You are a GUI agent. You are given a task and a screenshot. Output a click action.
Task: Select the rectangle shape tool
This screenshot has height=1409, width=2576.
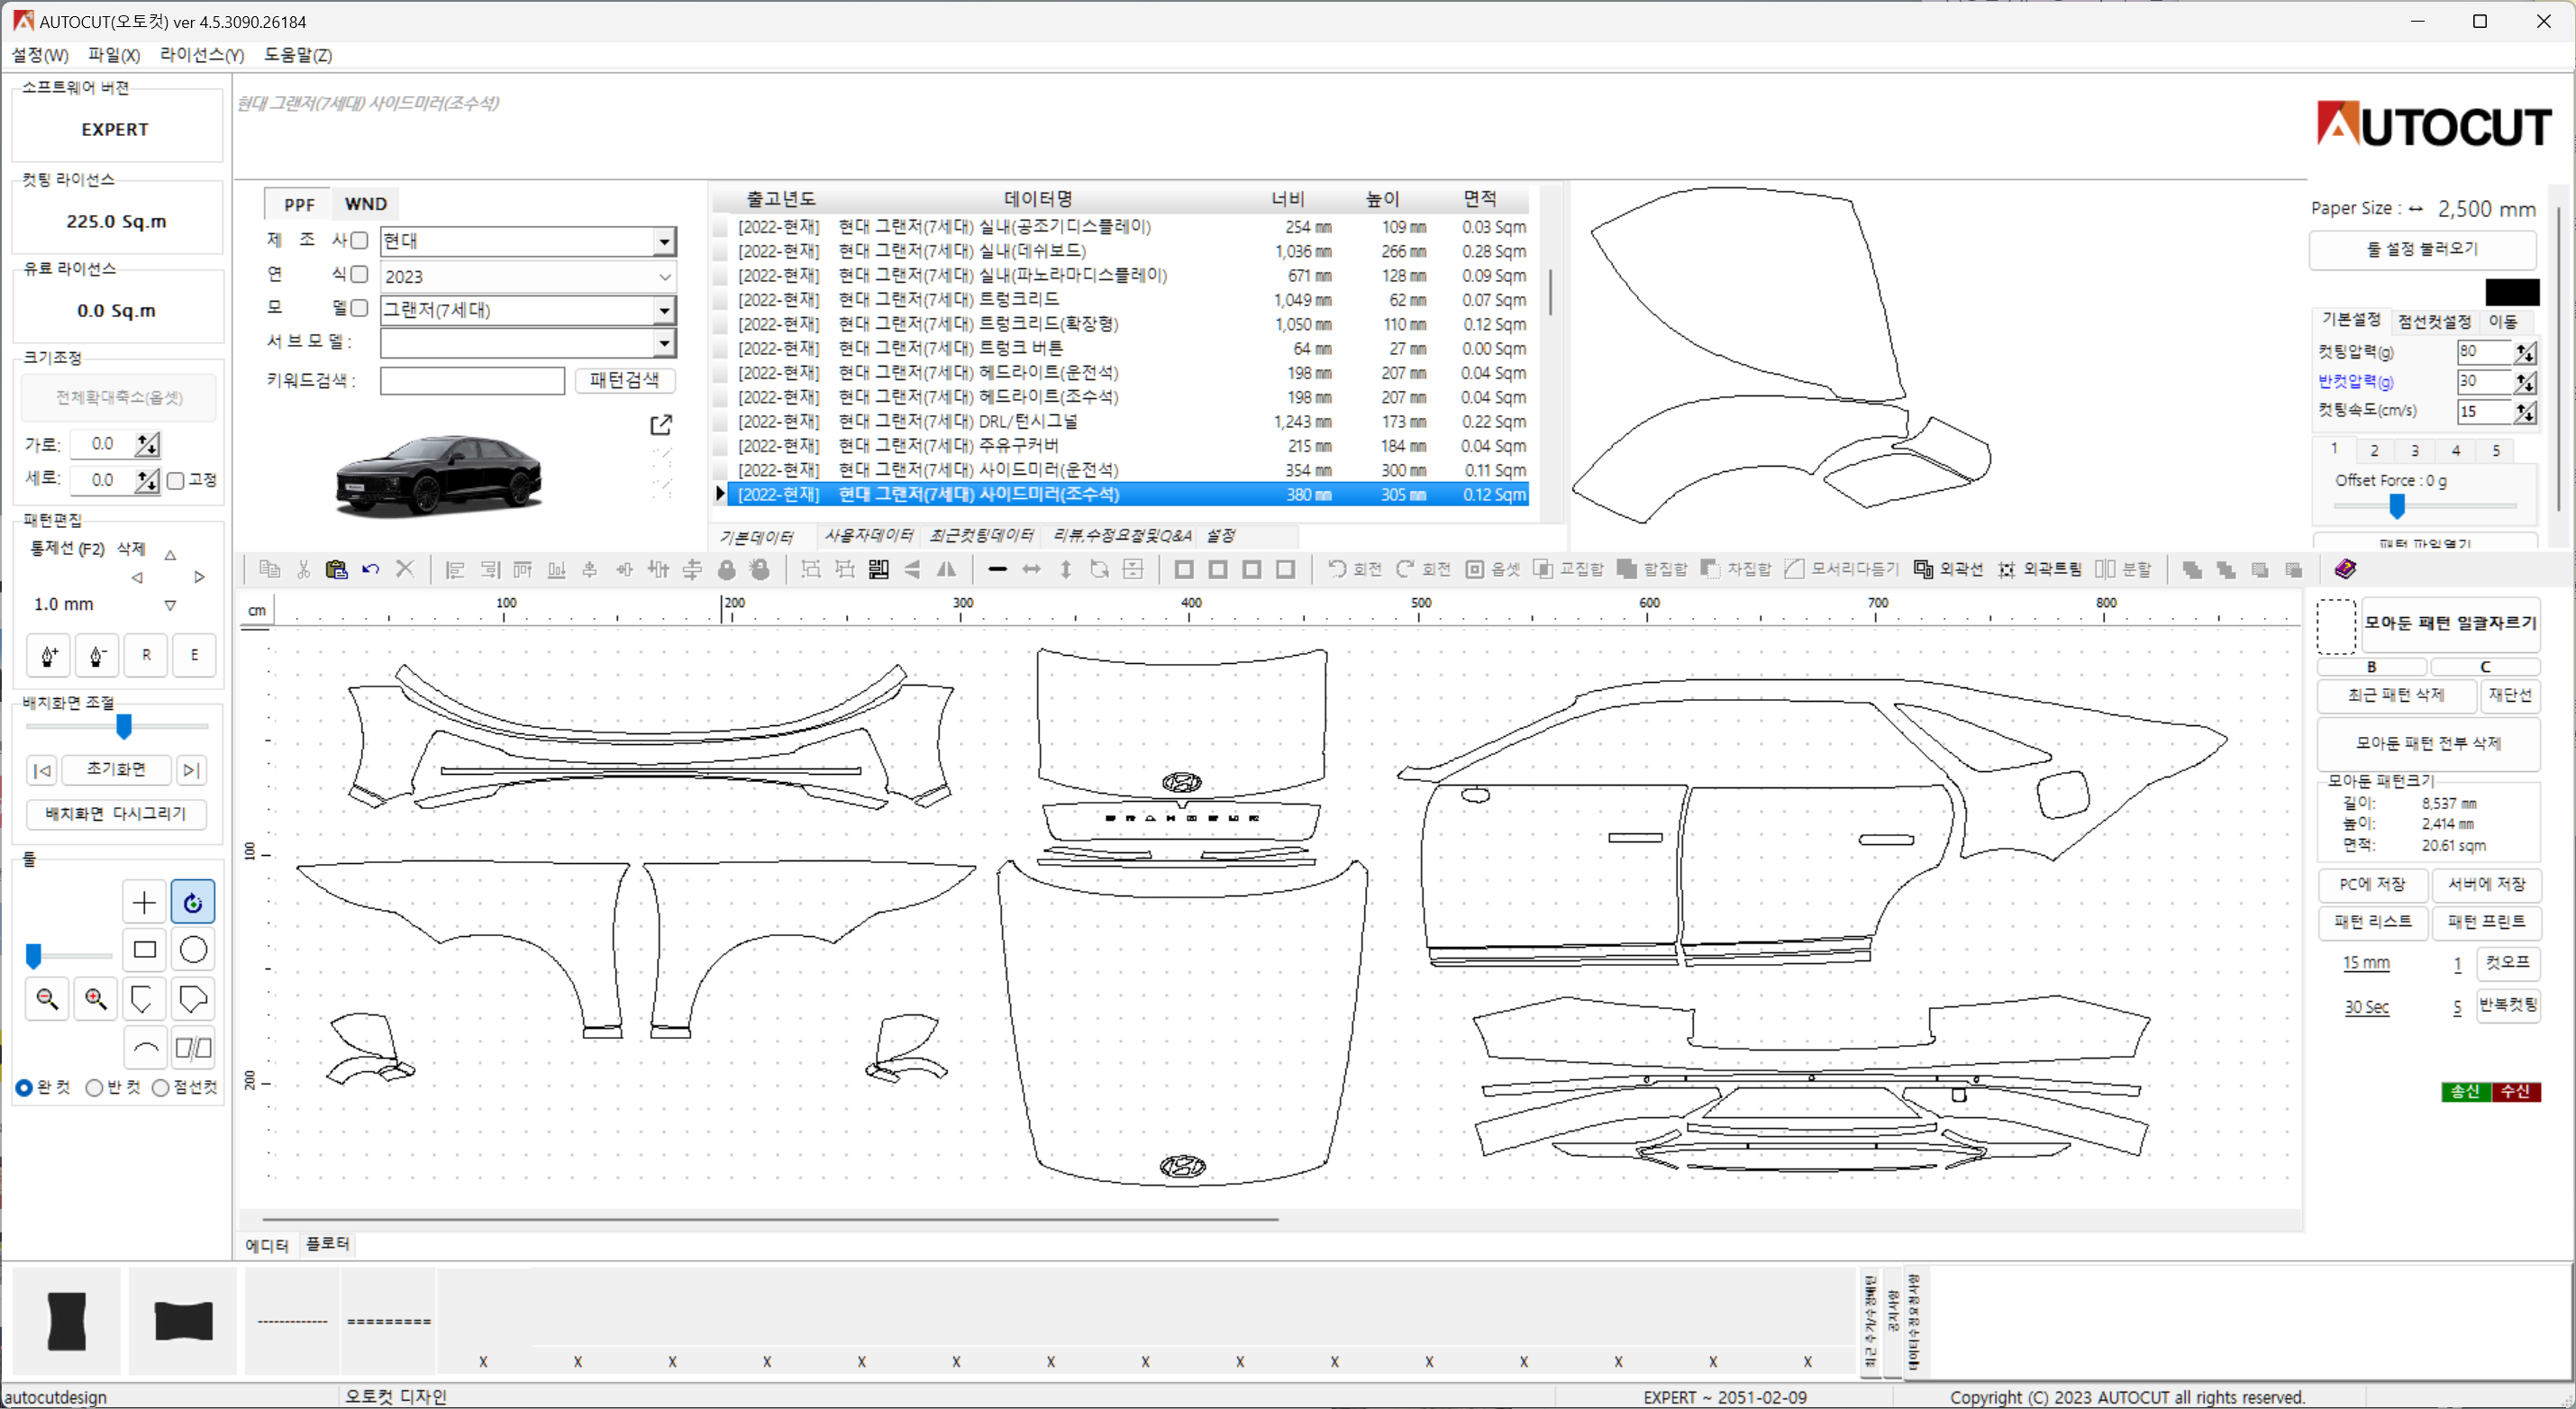(x=144, y=950)
